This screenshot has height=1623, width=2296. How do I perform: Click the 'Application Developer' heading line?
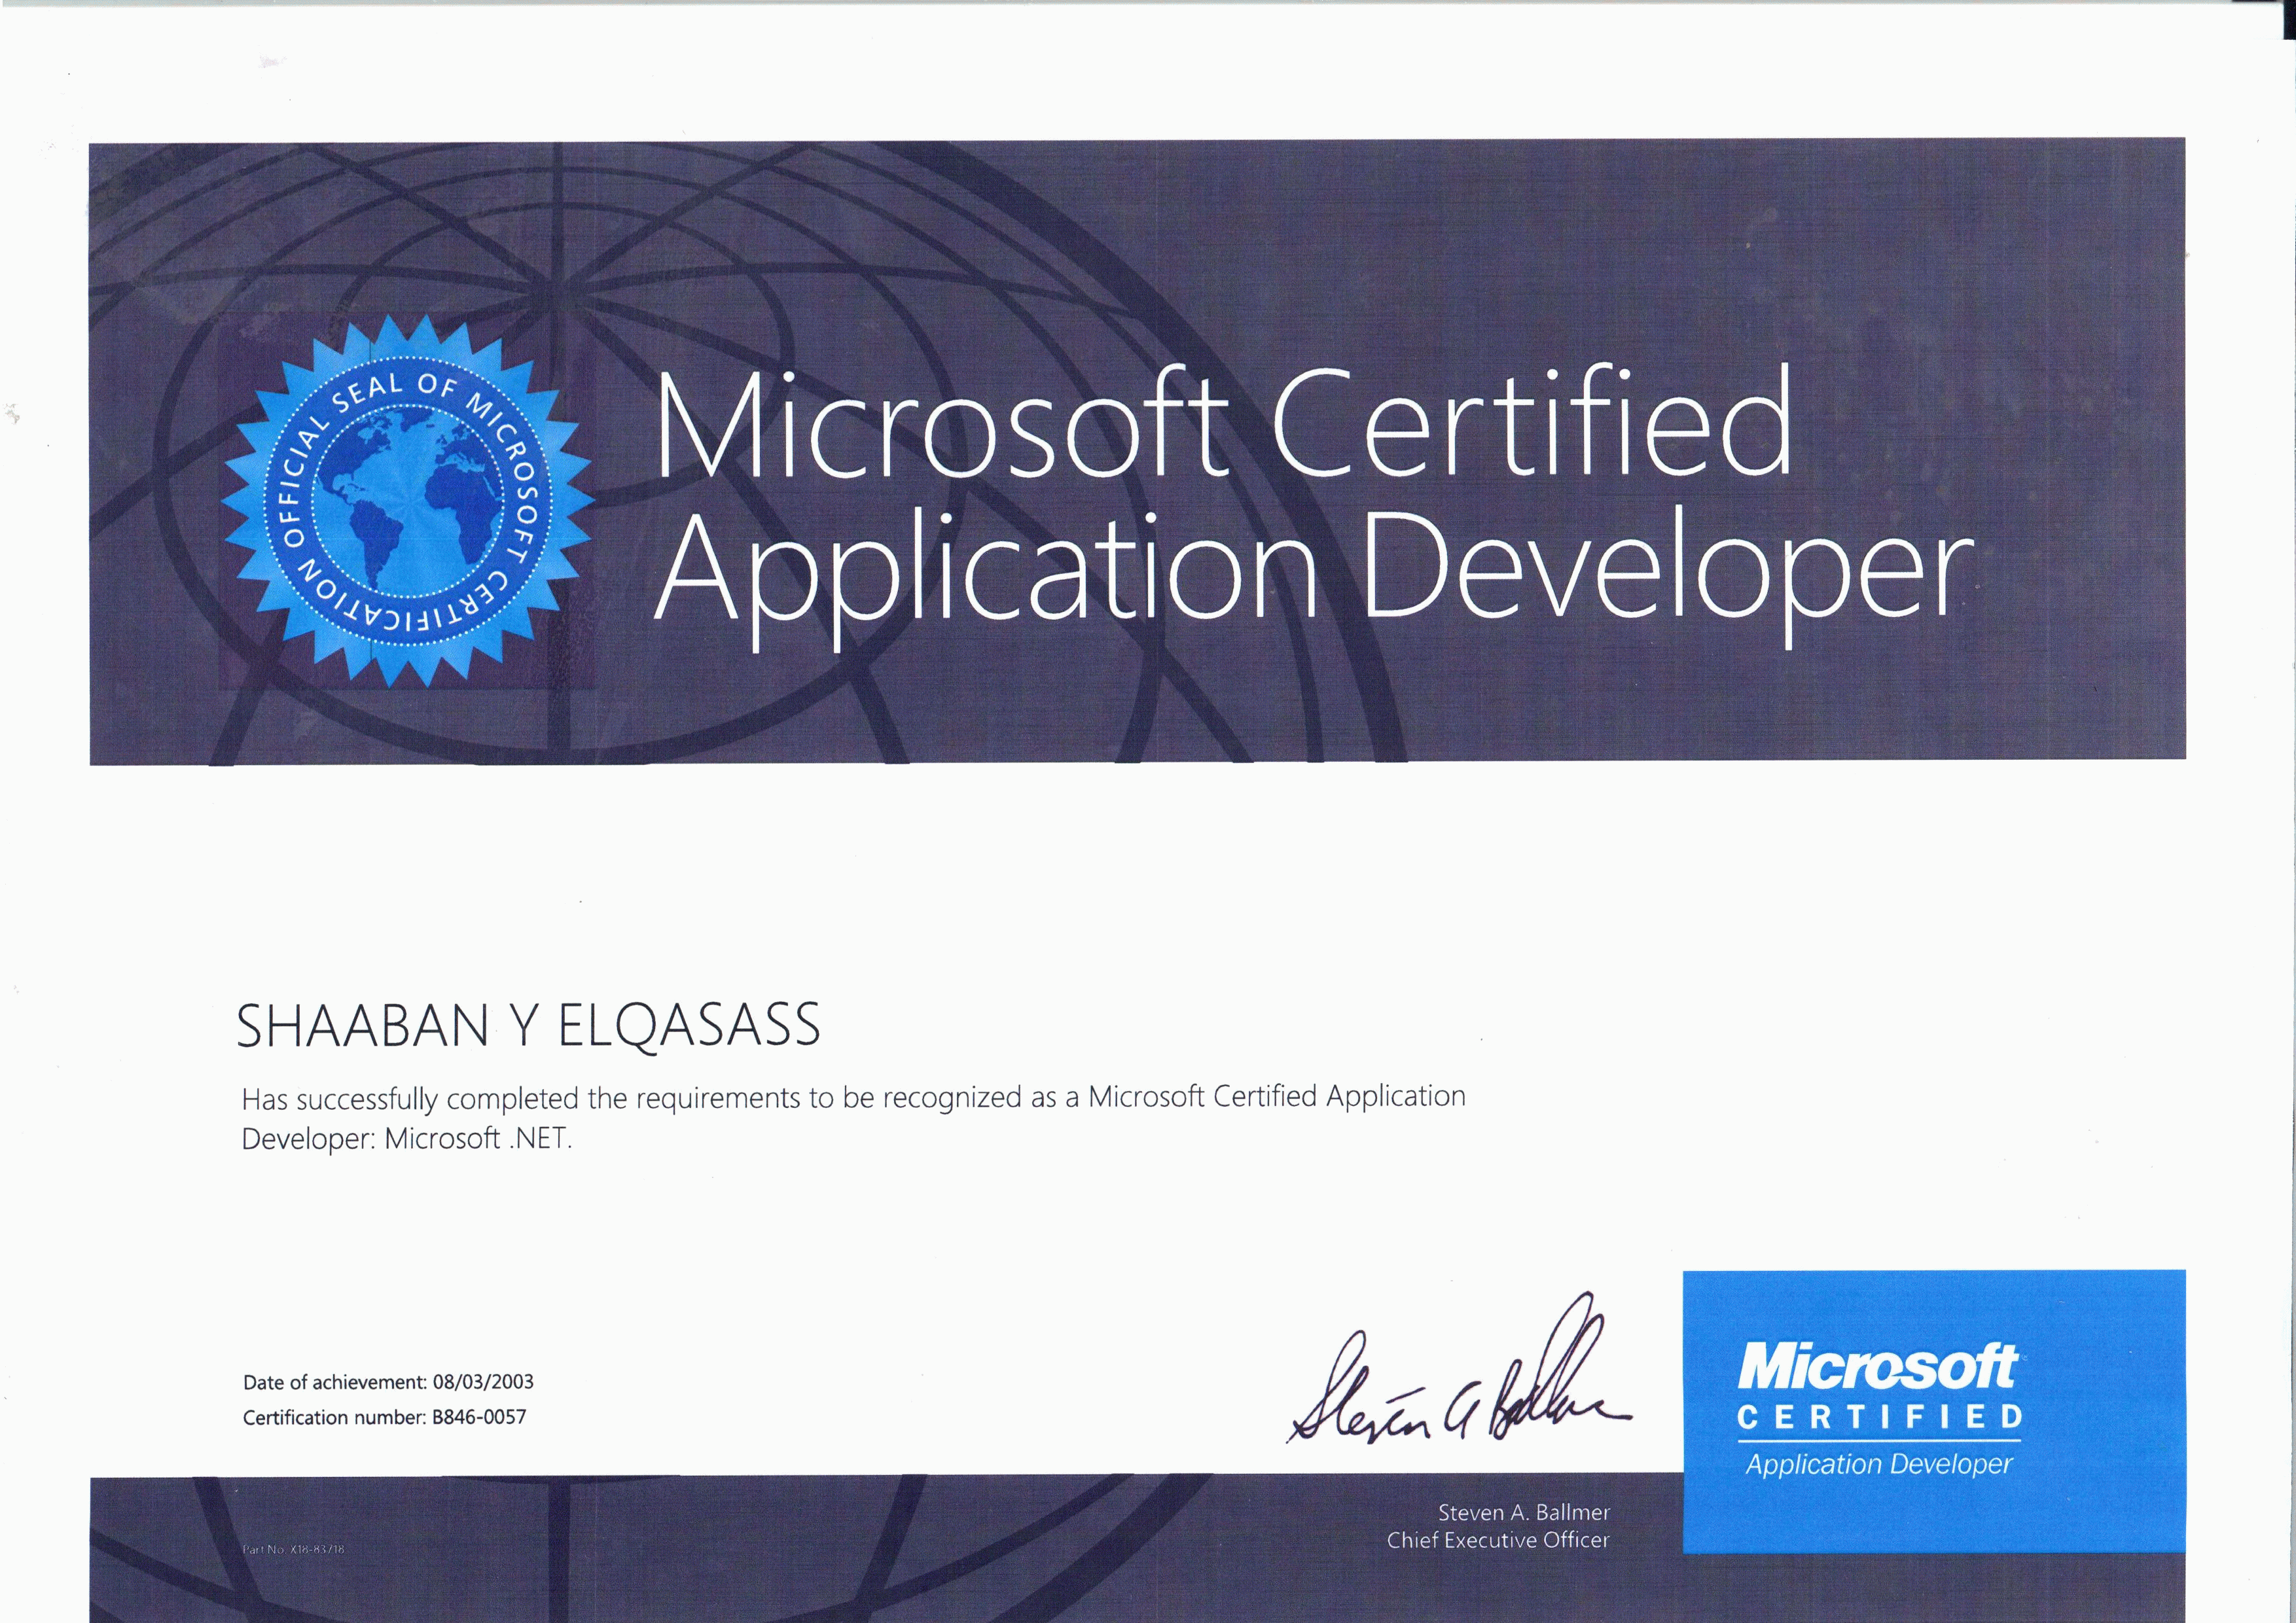[x=1313, y=568]
